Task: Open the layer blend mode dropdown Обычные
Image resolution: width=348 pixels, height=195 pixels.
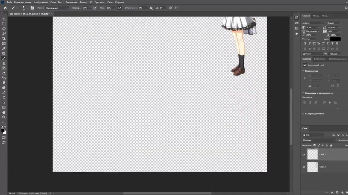Action: point(319,140)
